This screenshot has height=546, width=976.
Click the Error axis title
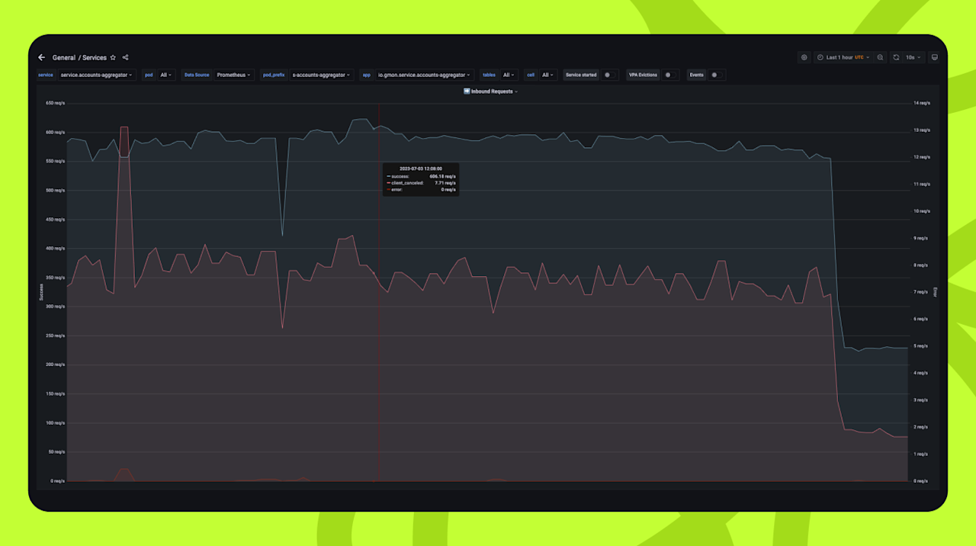(935, 291)
